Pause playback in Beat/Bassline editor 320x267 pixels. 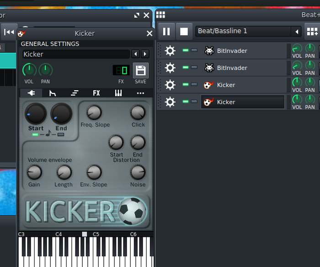(166, 32)
